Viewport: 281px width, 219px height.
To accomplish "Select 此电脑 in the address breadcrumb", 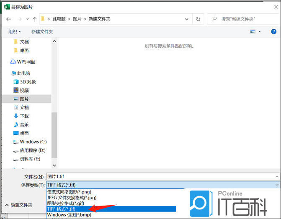I will pos(59,19).
